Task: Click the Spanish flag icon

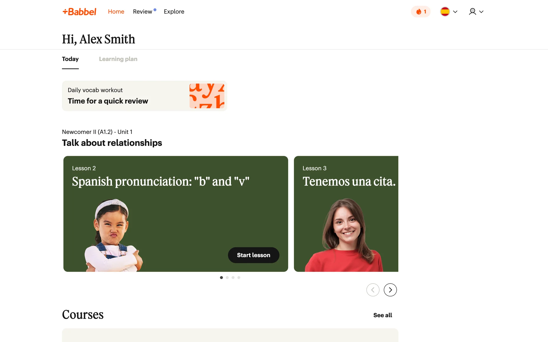Action: pos(445,12)
